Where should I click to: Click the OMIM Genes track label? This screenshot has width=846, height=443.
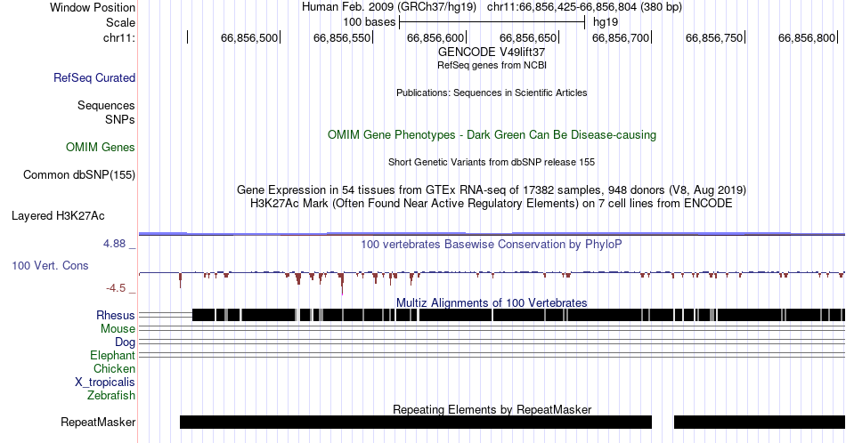101,147
